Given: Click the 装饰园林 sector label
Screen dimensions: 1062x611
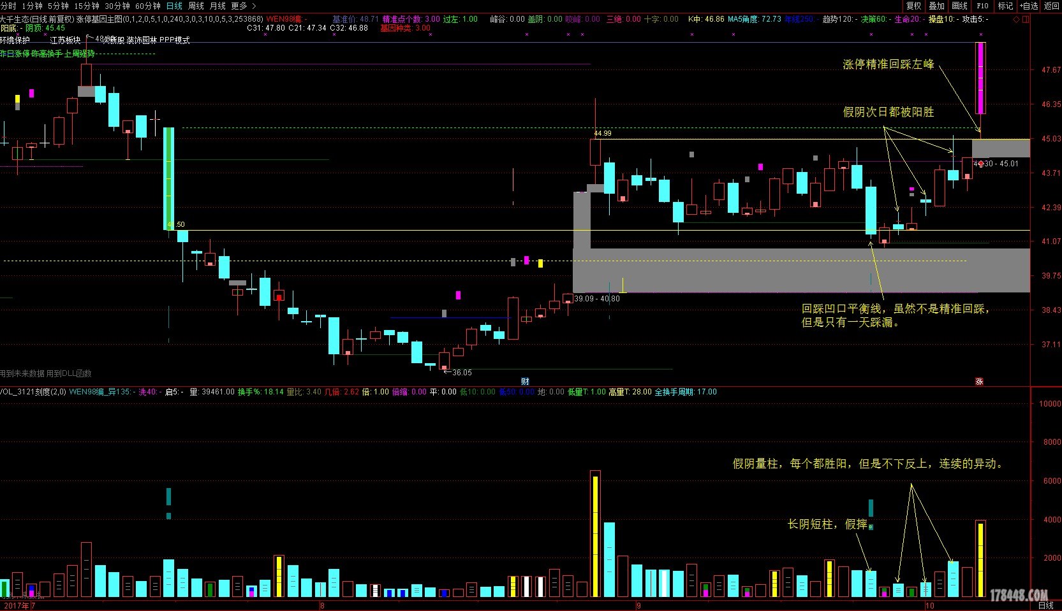Looking at the screenshot, I should (x=142, y=40).
